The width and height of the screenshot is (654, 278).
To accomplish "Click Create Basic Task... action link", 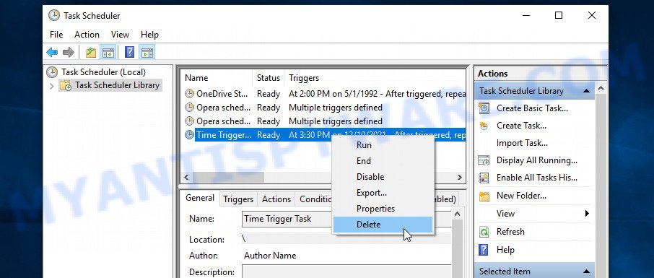I will [532, 108].
